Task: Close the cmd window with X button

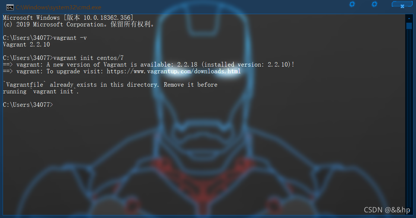Action: [402, 5]
